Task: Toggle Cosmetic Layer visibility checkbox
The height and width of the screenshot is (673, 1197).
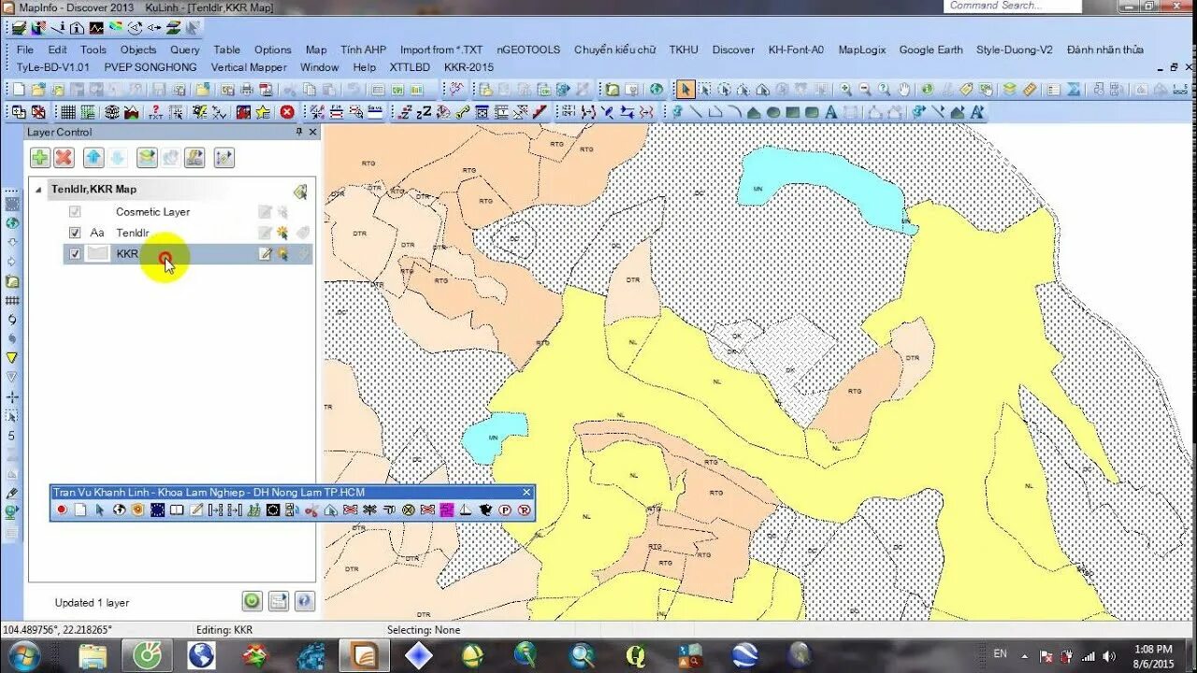Action: pyautogui.click(x=75, y=212)
